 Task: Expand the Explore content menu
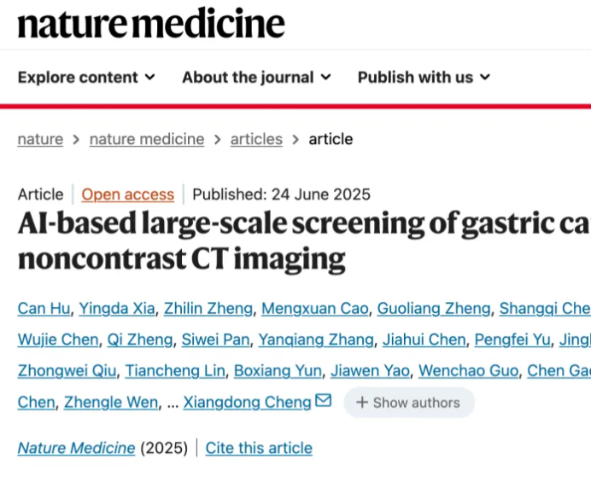click(86, 77)
